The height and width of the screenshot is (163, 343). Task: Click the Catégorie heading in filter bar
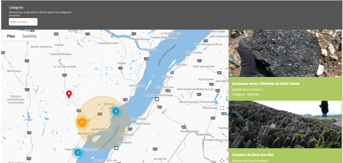tap(16, 8)
